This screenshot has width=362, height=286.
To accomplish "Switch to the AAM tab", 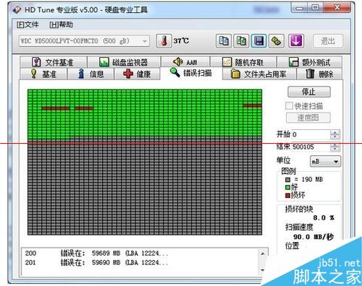I will click(185, 62).
